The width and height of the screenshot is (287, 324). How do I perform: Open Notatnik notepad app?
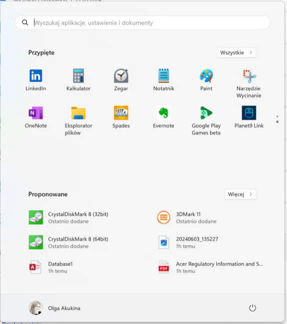coord(164,80)
